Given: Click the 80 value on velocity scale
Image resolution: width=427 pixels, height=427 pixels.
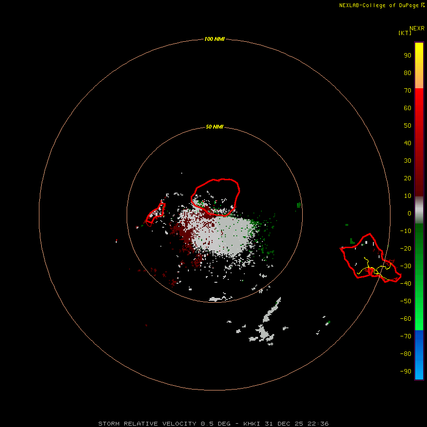Looking at the screenshot, I should coord(408,73).
